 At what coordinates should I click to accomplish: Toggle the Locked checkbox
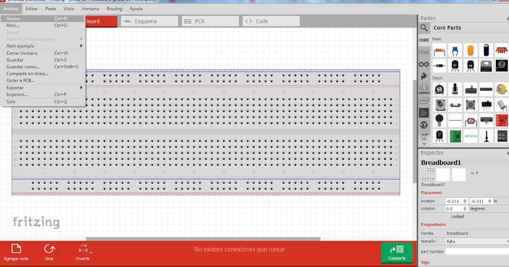point(448,217)
